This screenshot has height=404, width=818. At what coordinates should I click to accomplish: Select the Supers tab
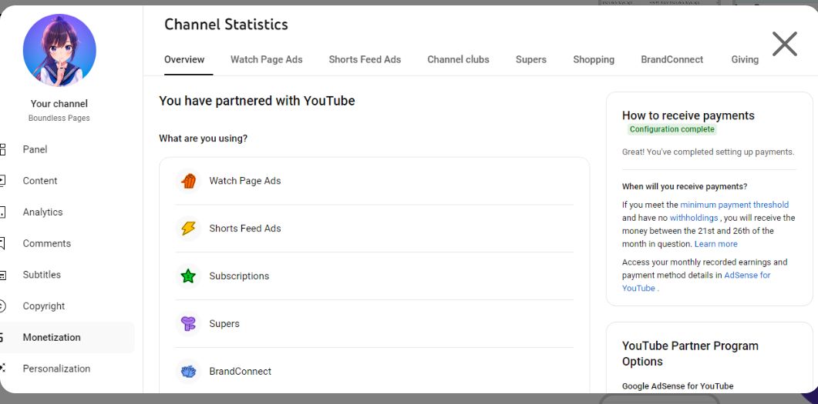(531, 59)
